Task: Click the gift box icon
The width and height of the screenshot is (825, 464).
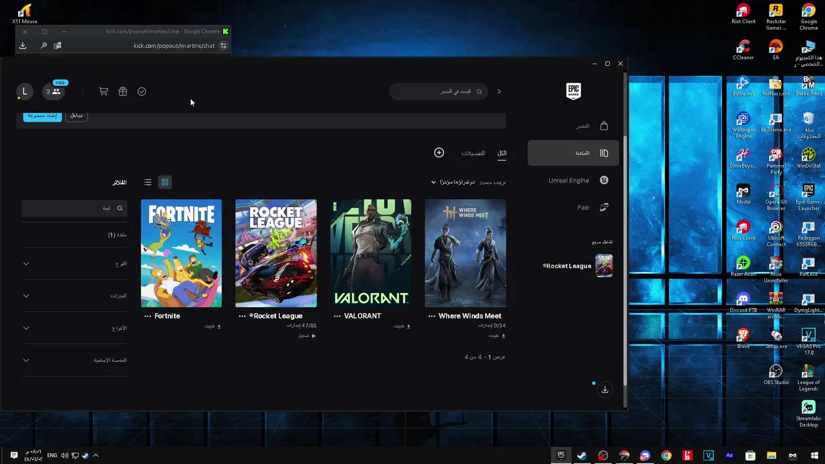Action: coord(122,92)
